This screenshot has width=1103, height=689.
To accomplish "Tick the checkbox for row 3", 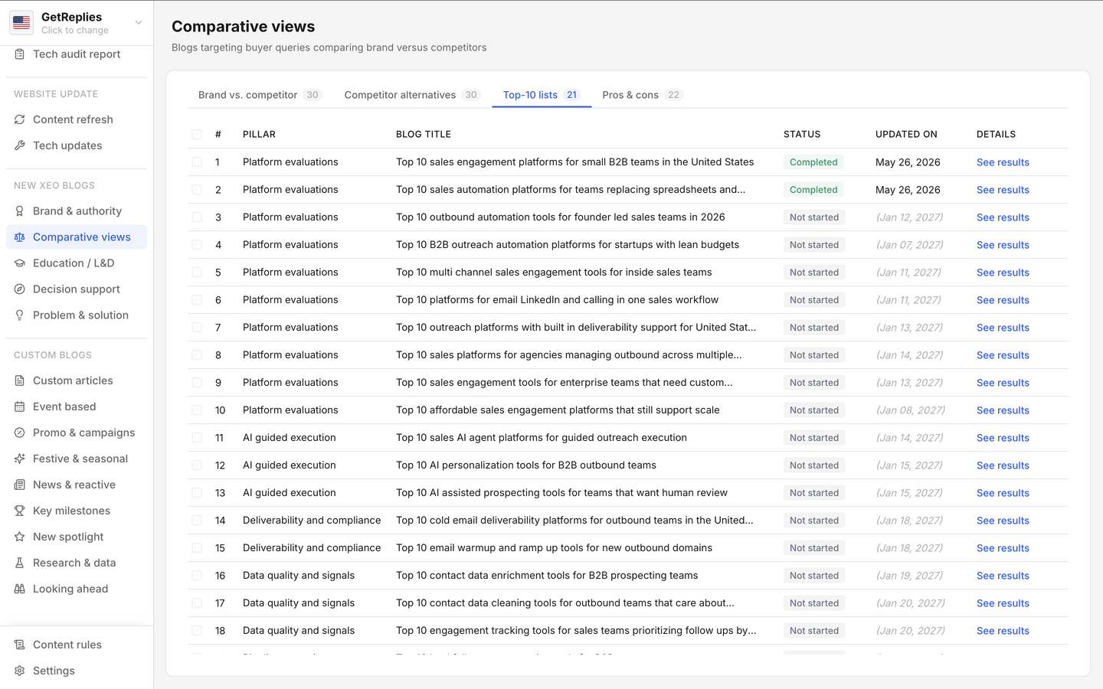I will click(x=197, y=217).
